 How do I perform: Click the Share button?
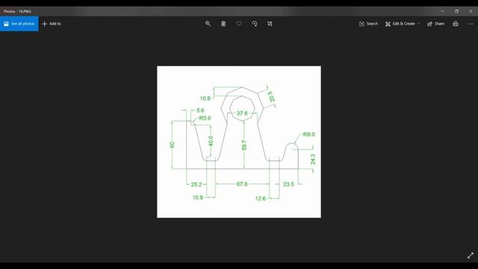tap(435, 23)
